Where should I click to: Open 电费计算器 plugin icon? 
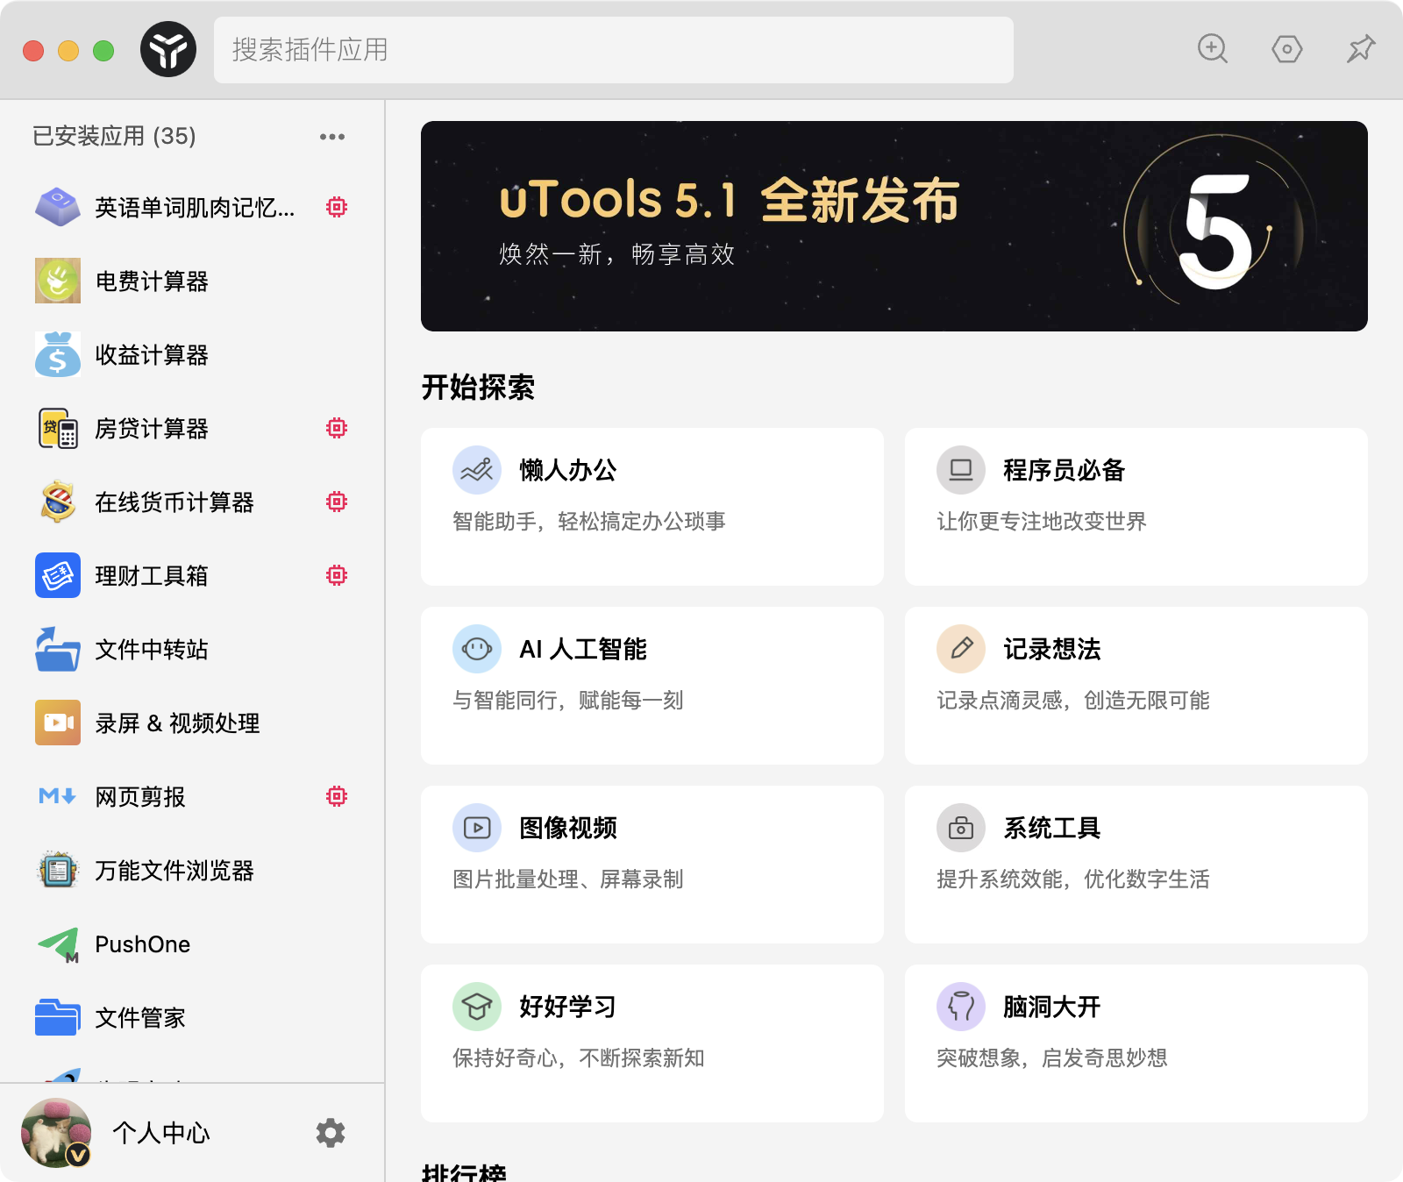[58, 281]
